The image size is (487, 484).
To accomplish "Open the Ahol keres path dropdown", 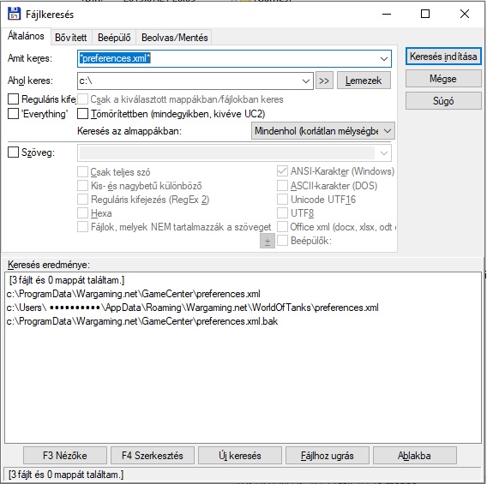I will click(305, 81).
